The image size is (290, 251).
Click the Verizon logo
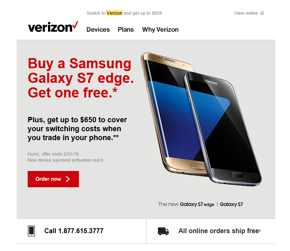click(53, 27)
